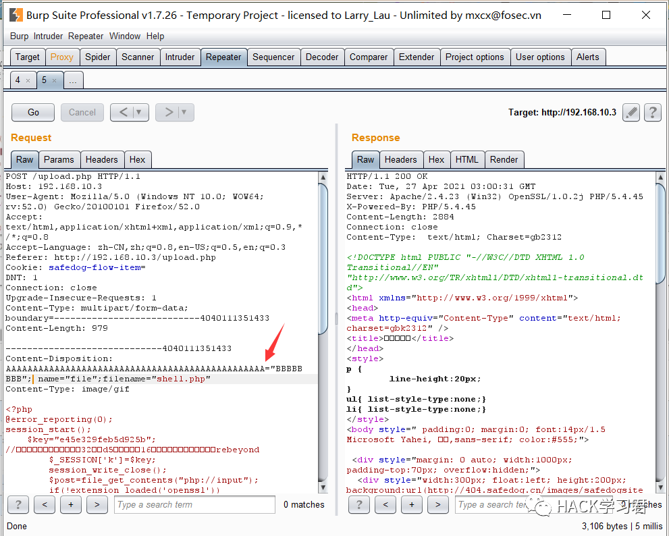
Task: Switch to the Response Hex tab
Action: coord(437,159)
